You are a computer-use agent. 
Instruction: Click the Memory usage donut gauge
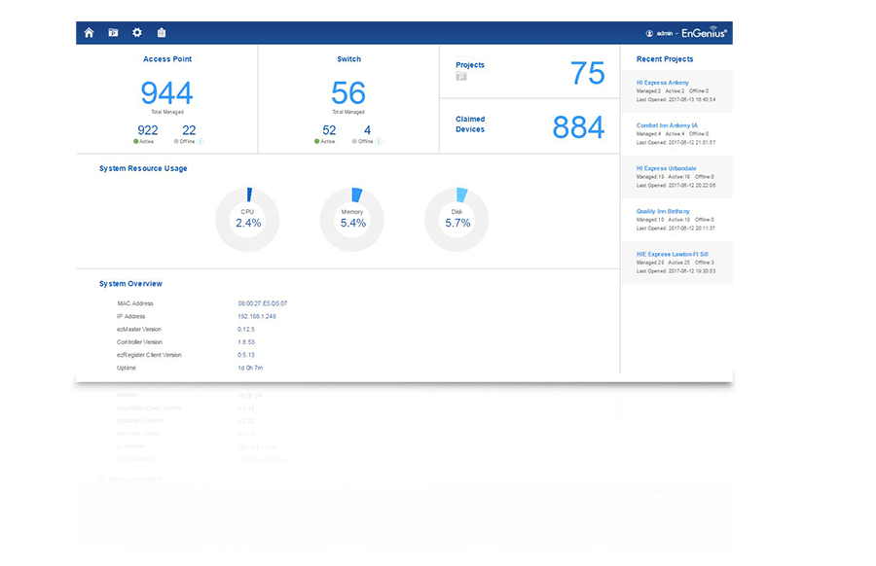pyautogui.click(x=352, y=220)
